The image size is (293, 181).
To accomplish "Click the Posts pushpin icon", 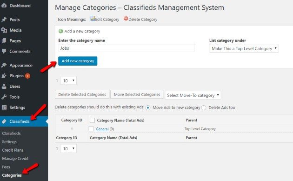I will (4, 20).
